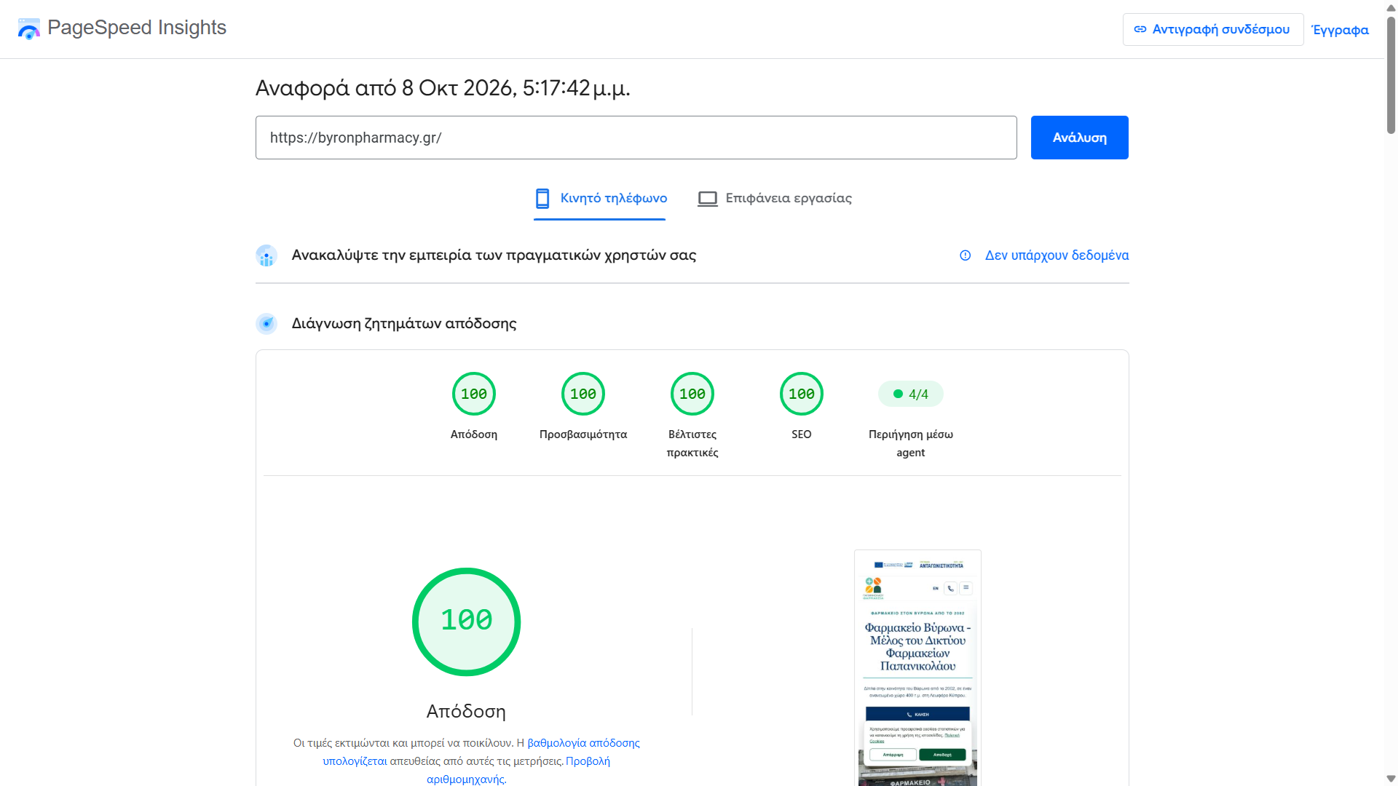1398x786 pixels.
Task: Jump to Απόδοση score gauge in summary row
Action: point(474,394)
